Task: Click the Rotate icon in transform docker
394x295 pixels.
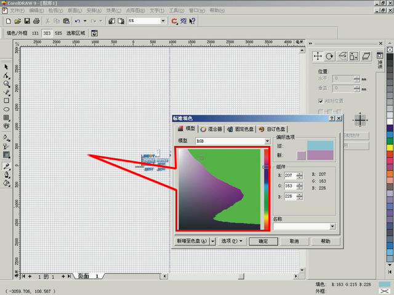Action: [x=329, y=56]
